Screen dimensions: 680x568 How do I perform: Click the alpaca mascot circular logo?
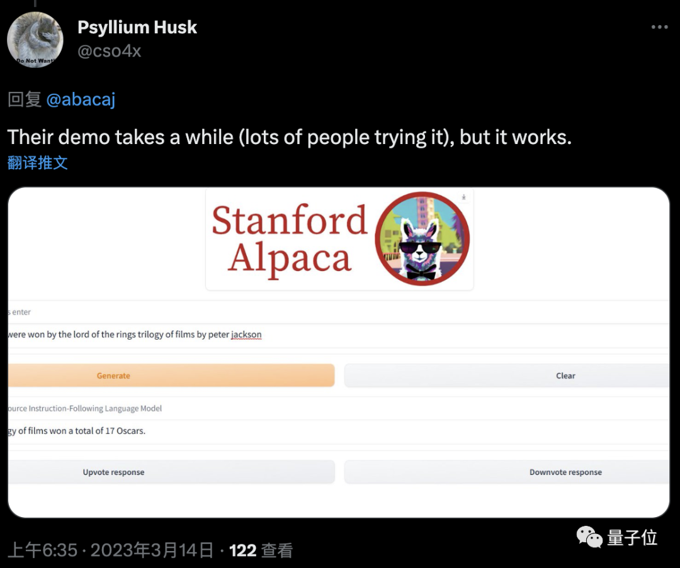click(x=422, y=239)
